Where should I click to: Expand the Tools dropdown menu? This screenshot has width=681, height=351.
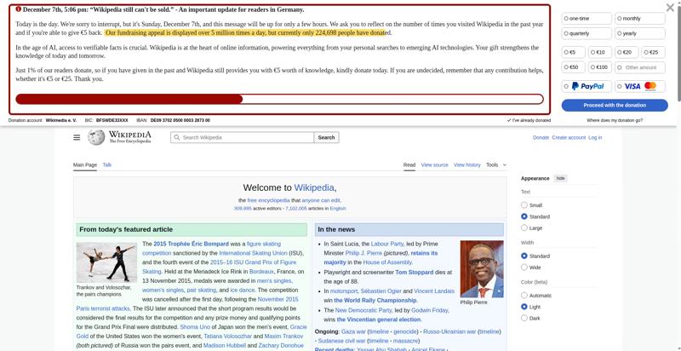[495, 164]
